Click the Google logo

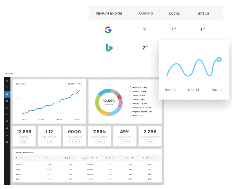108,30
